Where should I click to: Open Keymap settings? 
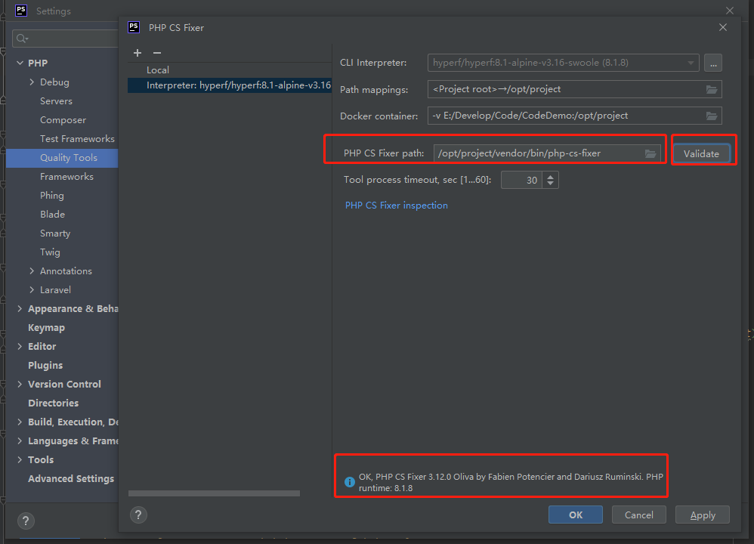46,328
